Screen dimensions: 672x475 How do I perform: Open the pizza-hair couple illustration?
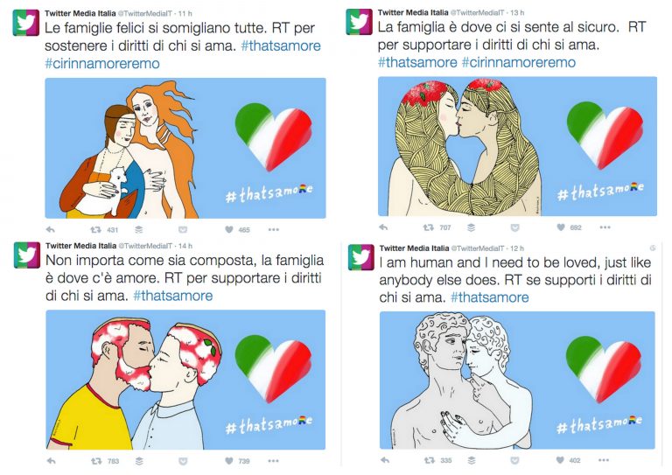click(x=185, y=380)
